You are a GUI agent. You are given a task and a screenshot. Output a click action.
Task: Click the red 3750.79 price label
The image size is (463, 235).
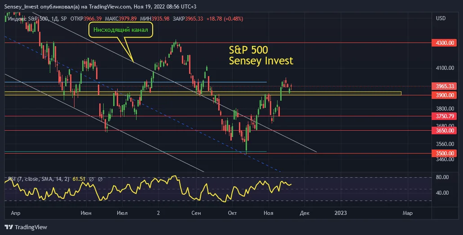pyautogui.click(x=444, y=116)
